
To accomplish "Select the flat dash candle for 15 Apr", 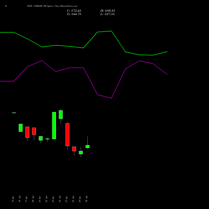I will (x=14, y=113).
